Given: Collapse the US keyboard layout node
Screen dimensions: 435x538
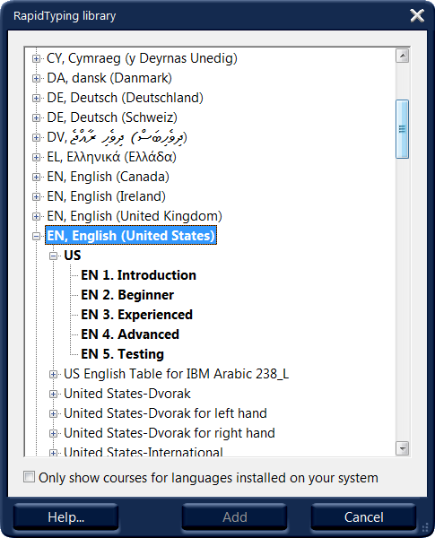Looking at the screenshot, I should coord(53,256).
